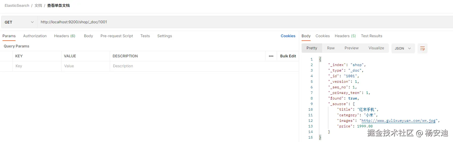Open the GET method dropdown
The width and height of the screenshot is (453, 142).
19,22
